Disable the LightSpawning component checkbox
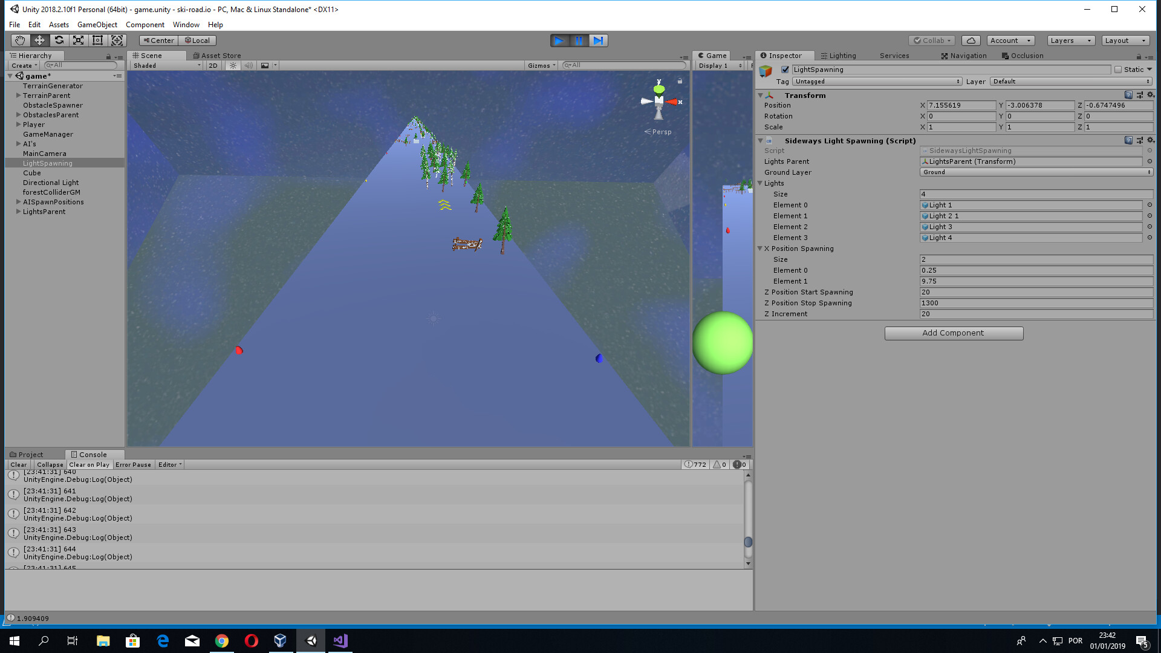Viewport: 1161px width, 653px height. click(x=785, y=70)
